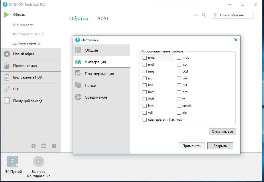Click the Connection globe icon
Viewport: 264px width, 182px height.
pos(78,97)
